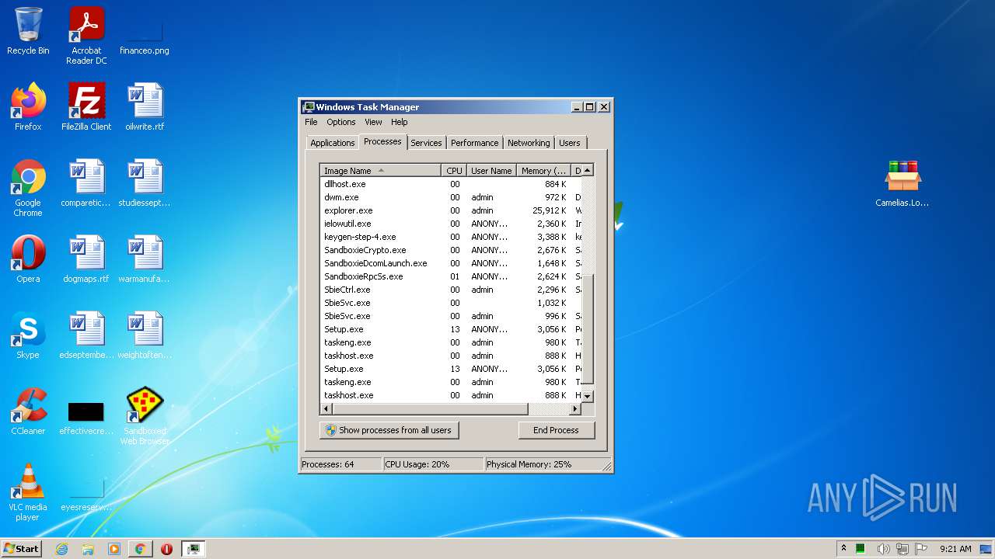Select the dwm.exe process row
The image size is (995, 559).
tap(451, 197)
